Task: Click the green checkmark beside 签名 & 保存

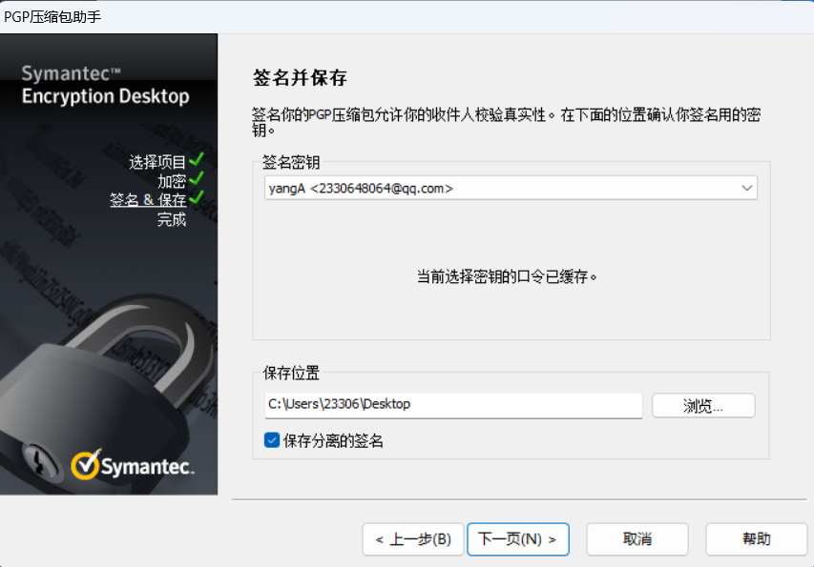Action: pos(197,197)
